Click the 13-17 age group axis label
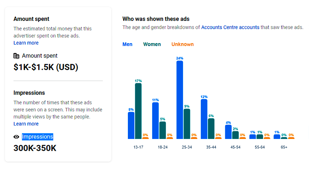Image resolution: width=309 pixels, height=169 pixels. [x=138, y=147]
